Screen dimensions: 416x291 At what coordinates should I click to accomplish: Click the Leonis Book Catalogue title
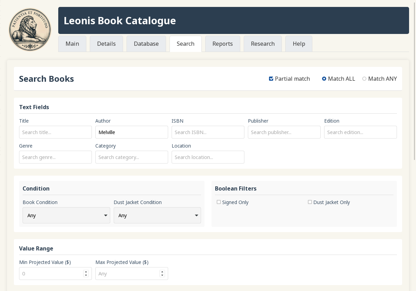[x=120, y=21]
